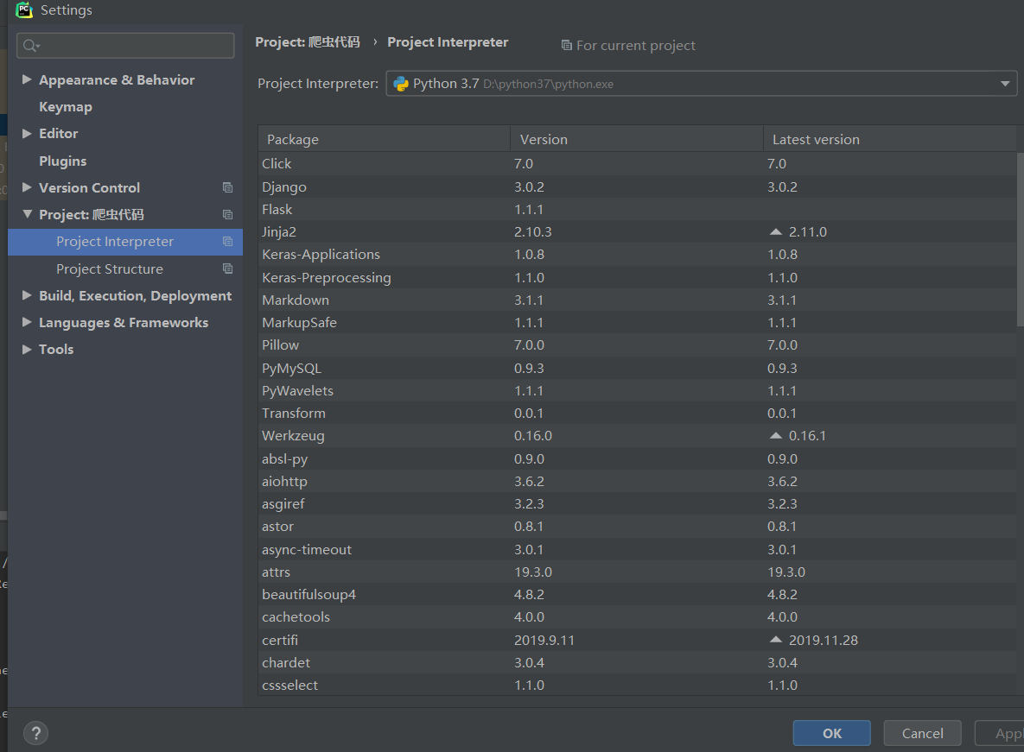Click the upgrade arrow beside Werkzeug 0.16.1
Image resolution: width=1024 pixels, height=752 pixels.
click(776, 435)
